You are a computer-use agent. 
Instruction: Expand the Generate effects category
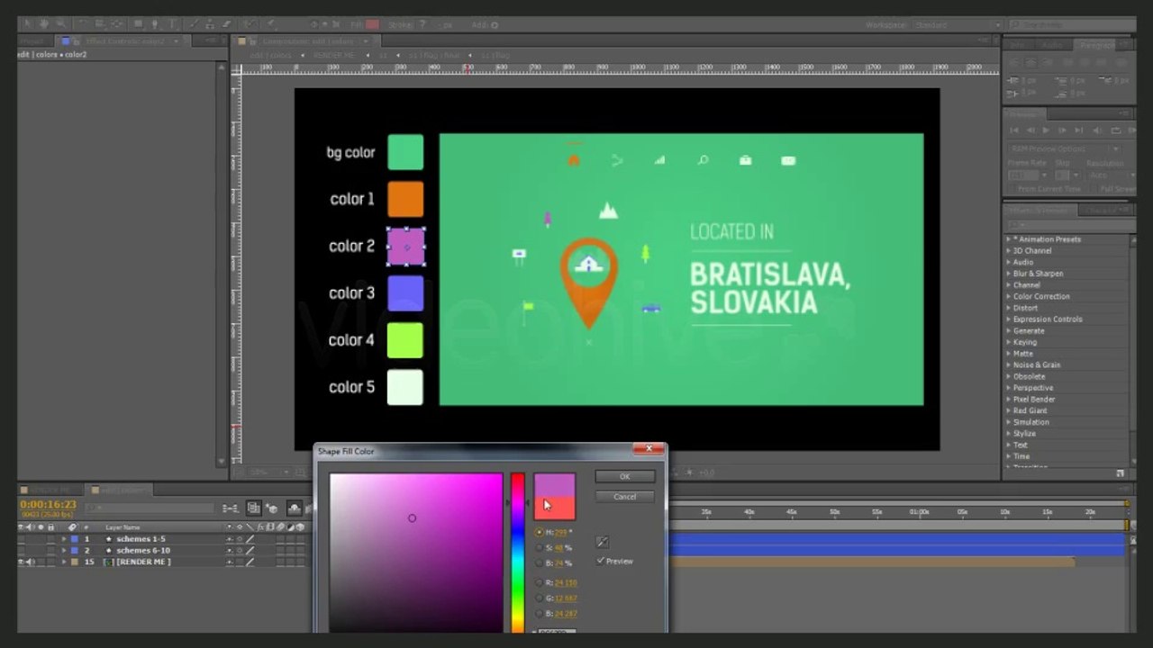pos(1008,330)
